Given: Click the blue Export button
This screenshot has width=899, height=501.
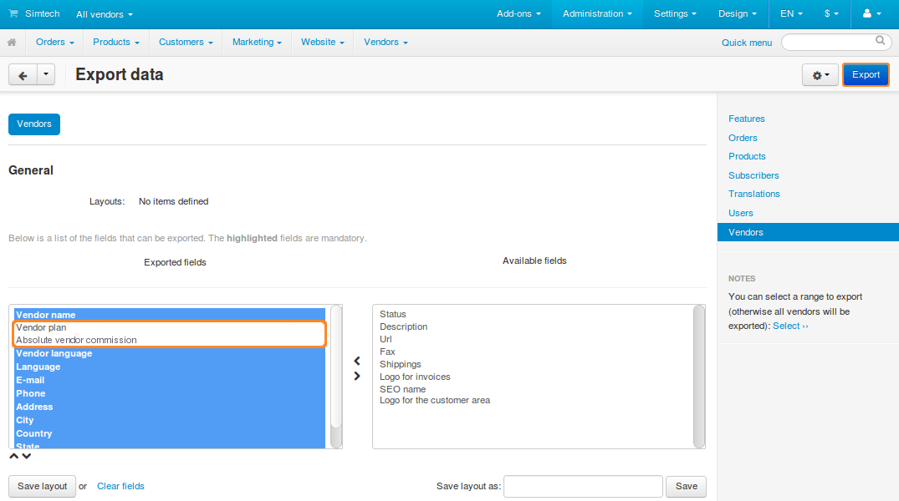Looking at the screenshot, I should coord(866,75).
